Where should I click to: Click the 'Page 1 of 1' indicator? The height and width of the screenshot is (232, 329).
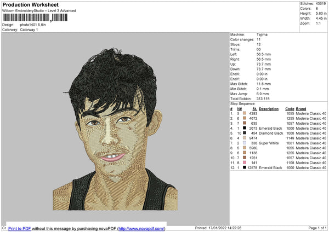point(317,228)
